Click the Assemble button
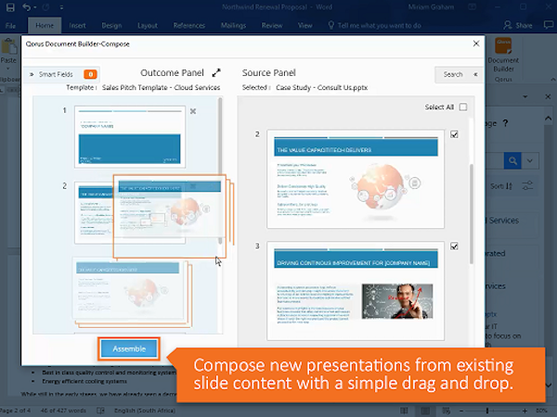 point(128,348)
